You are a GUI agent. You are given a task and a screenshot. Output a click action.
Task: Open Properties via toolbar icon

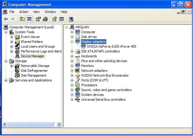tap(38, 19)
